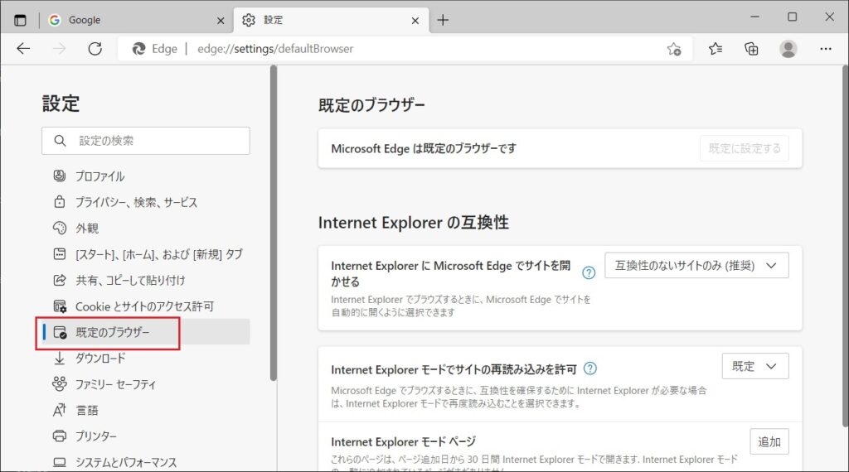
Task: Click the 設定の検索 search box
Action: [x=146, y=141]
